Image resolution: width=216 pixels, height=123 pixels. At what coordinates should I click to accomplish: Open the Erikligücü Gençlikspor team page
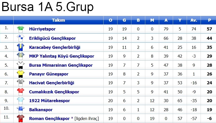tap(52, 38)
